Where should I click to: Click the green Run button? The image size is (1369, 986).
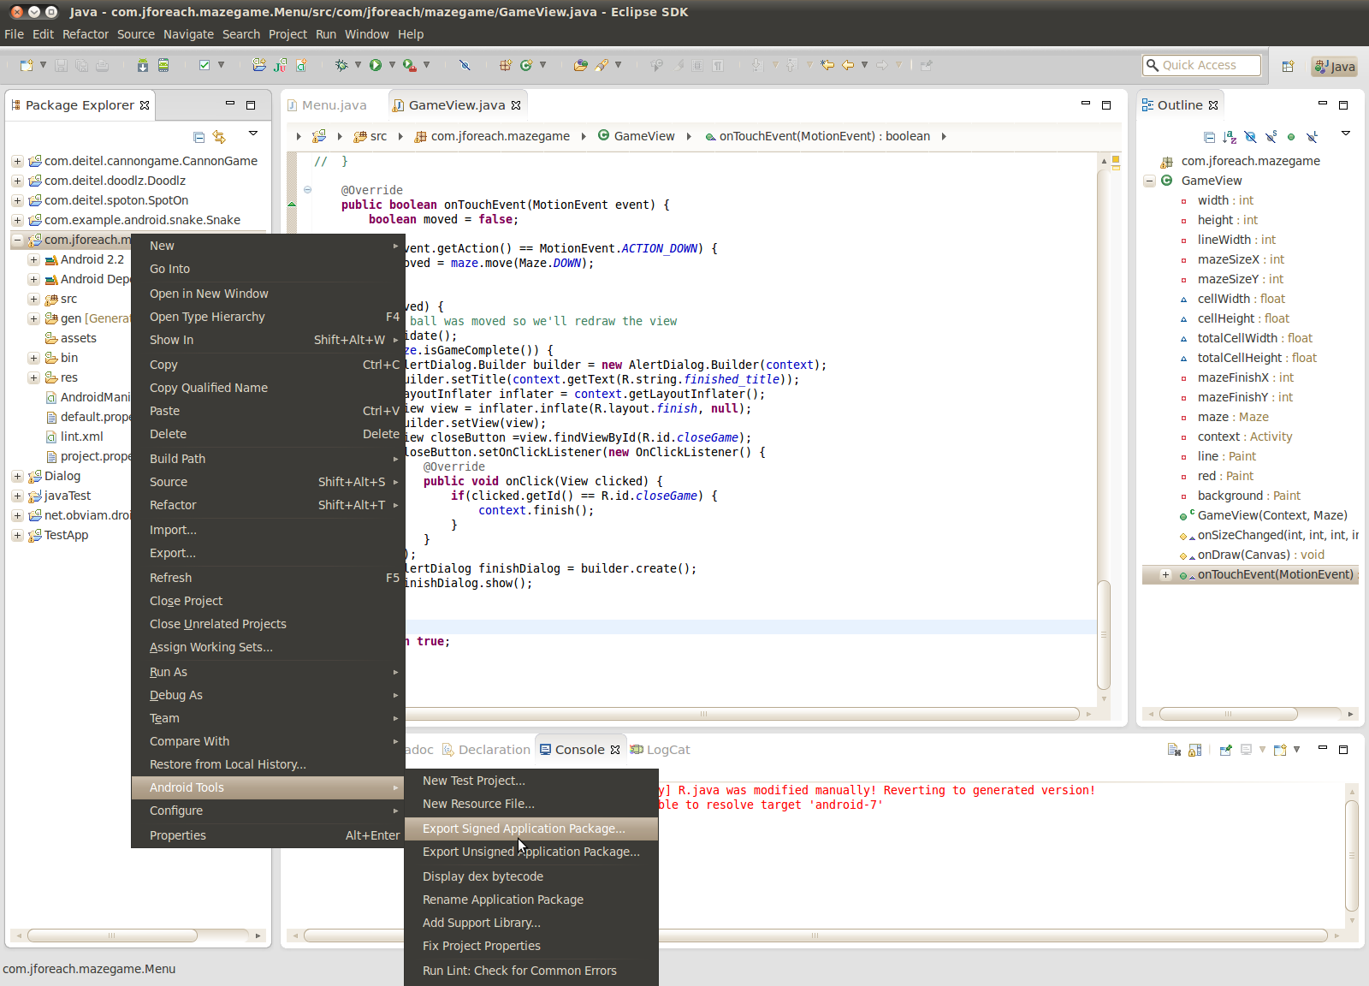click(376, 65)
